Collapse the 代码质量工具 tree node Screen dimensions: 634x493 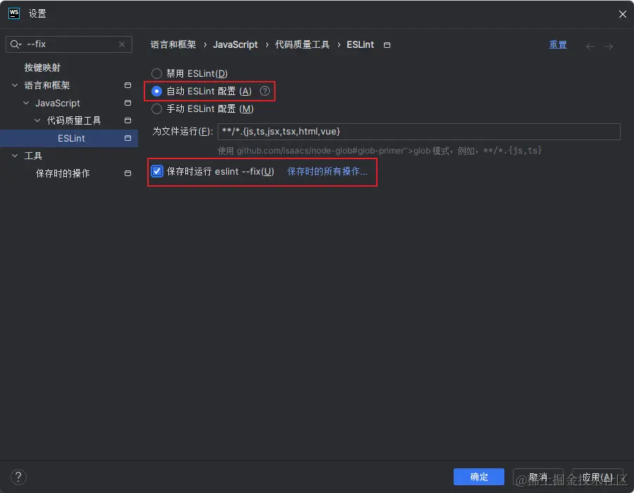37,120
